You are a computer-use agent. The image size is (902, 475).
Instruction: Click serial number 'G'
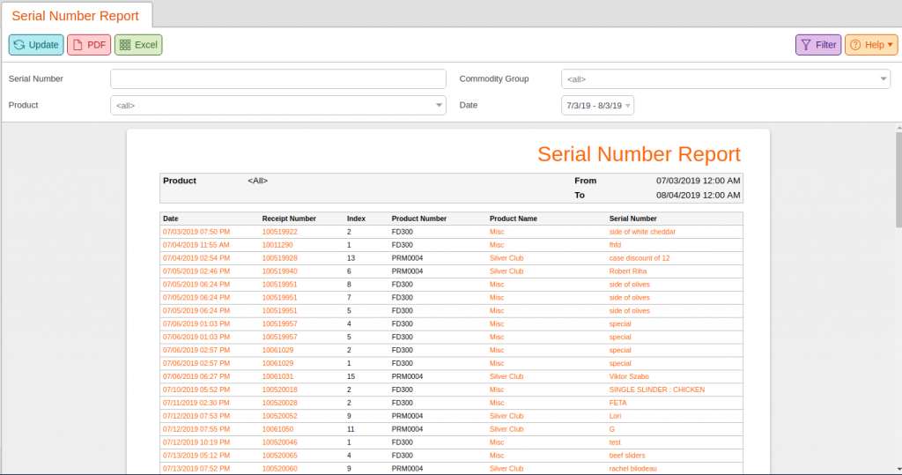click(x=611, y=429)
